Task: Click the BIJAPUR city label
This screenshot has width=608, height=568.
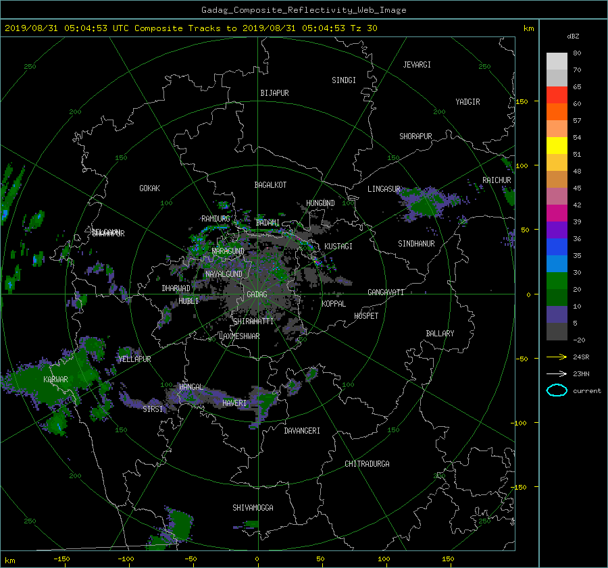Action: [x=274, y=93]
